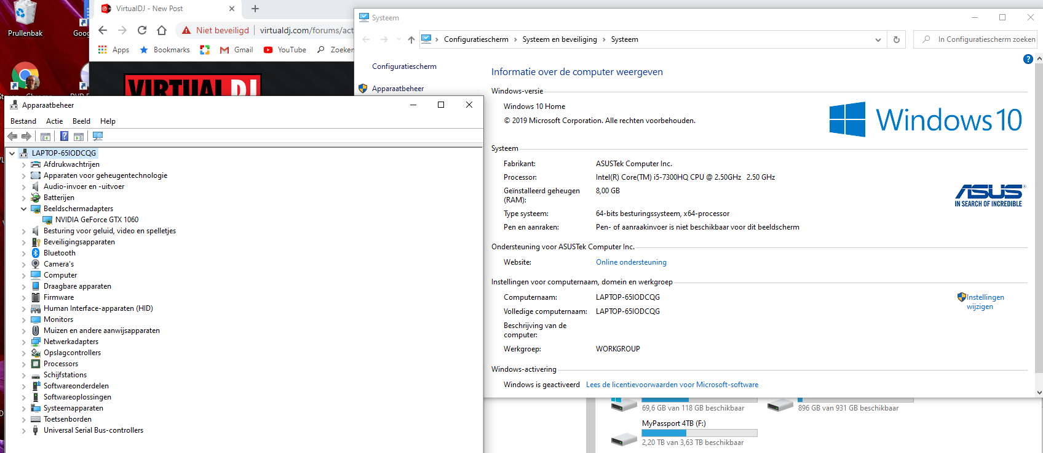Reload the VirtualDJ page in Chrome
This screenshot has height=453, width=1043.
pyautogui.click(x=142, y=30)
